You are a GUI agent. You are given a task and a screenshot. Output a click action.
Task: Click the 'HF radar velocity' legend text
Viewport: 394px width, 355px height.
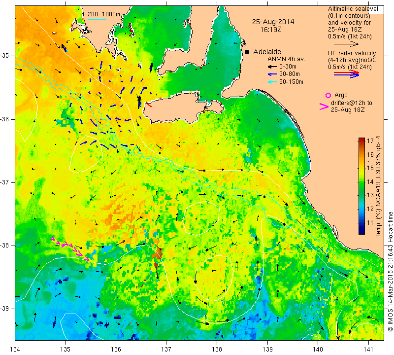click(x=352, y=53)
